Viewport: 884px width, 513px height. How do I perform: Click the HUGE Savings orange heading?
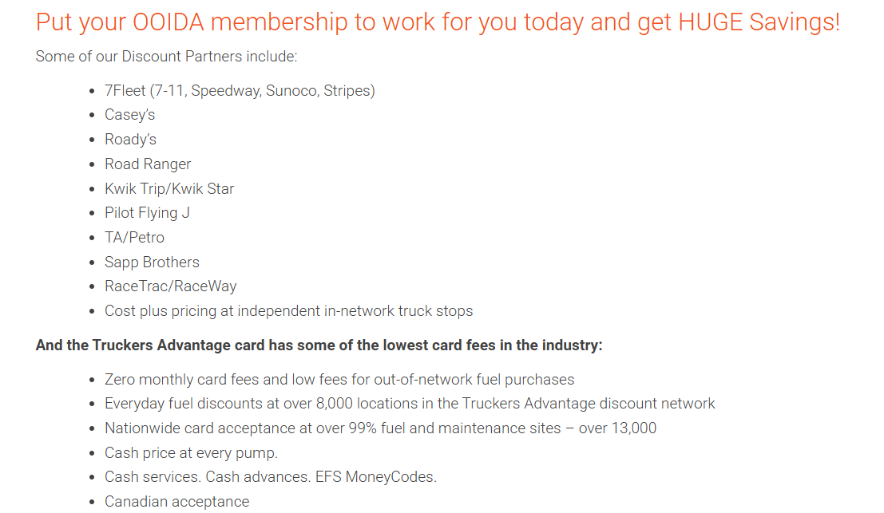(x=438, y=22)
